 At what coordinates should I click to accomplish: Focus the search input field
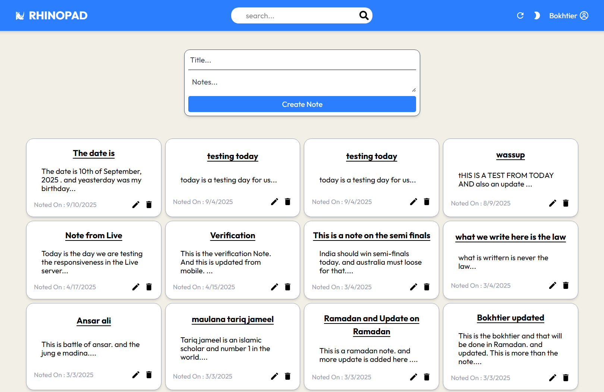pos(298,16)
